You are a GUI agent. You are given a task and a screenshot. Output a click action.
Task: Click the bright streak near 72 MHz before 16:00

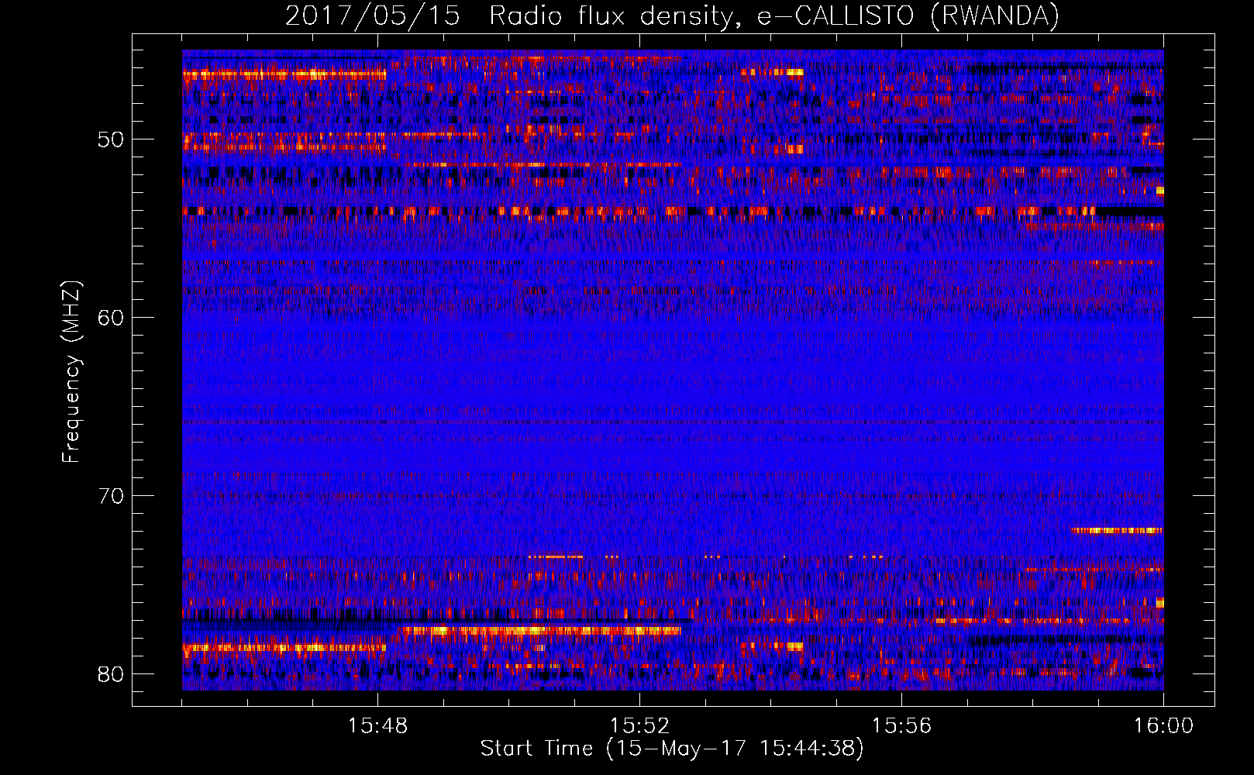tap(1117, 530)
